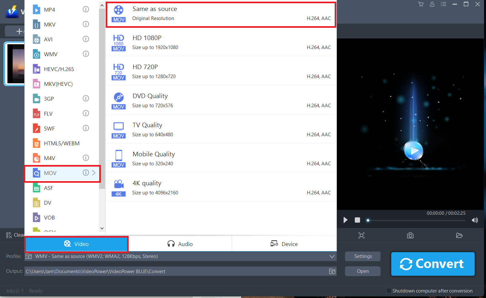Switch to the Device tab
The width and height of the screenshot is (486, 298).
click(284, 244)
